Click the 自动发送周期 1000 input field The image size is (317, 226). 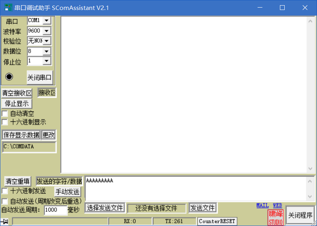(55, 210)
